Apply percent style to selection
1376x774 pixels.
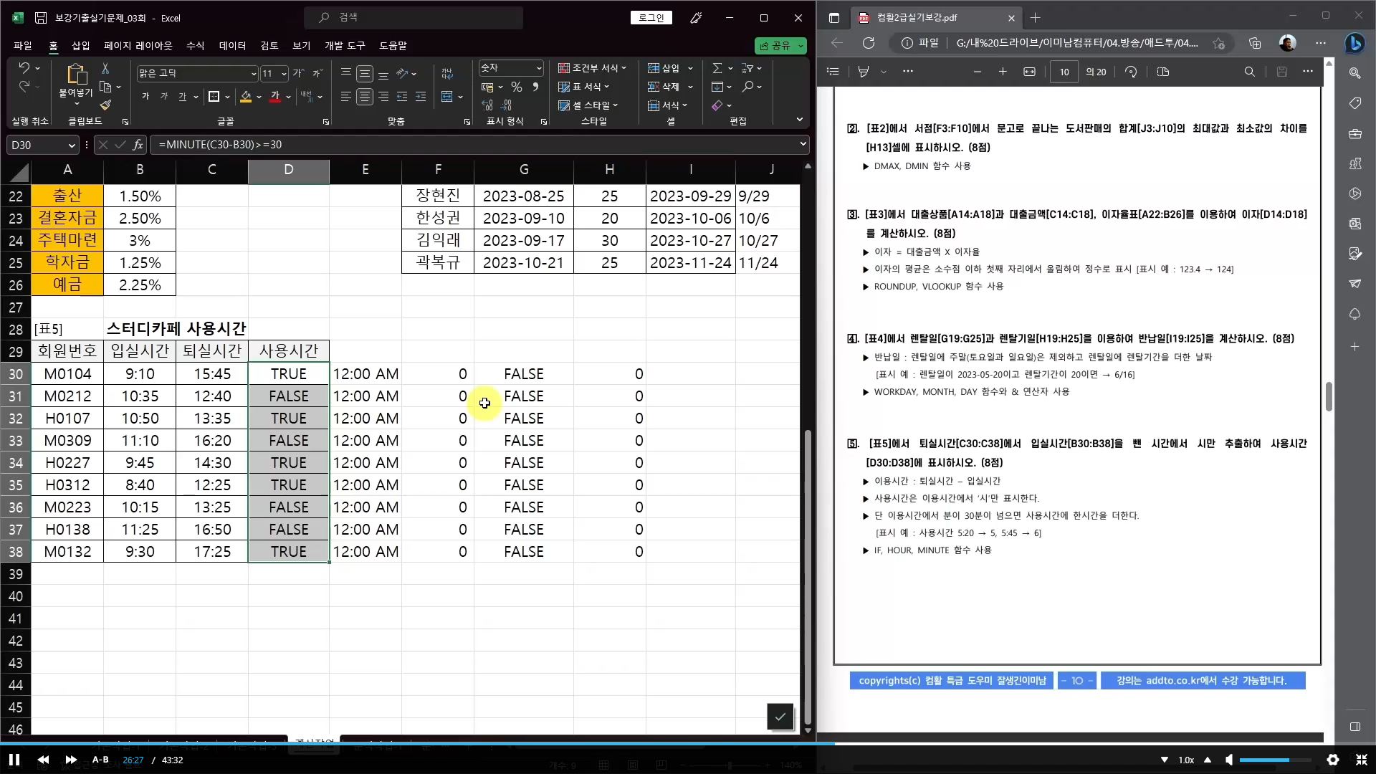click(x=516, y=87)
